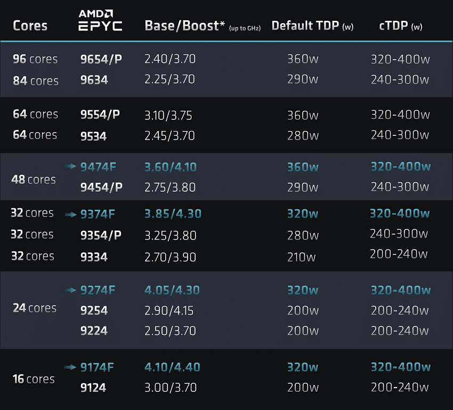
Task: Select model name "9454/P"
Action: (101, 187)
